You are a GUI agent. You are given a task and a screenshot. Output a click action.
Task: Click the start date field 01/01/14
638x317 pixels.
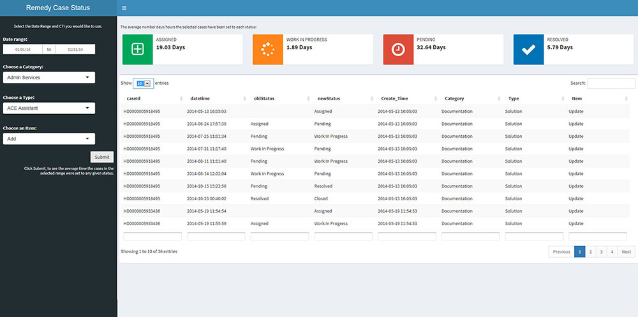click(x=23, y=49)
